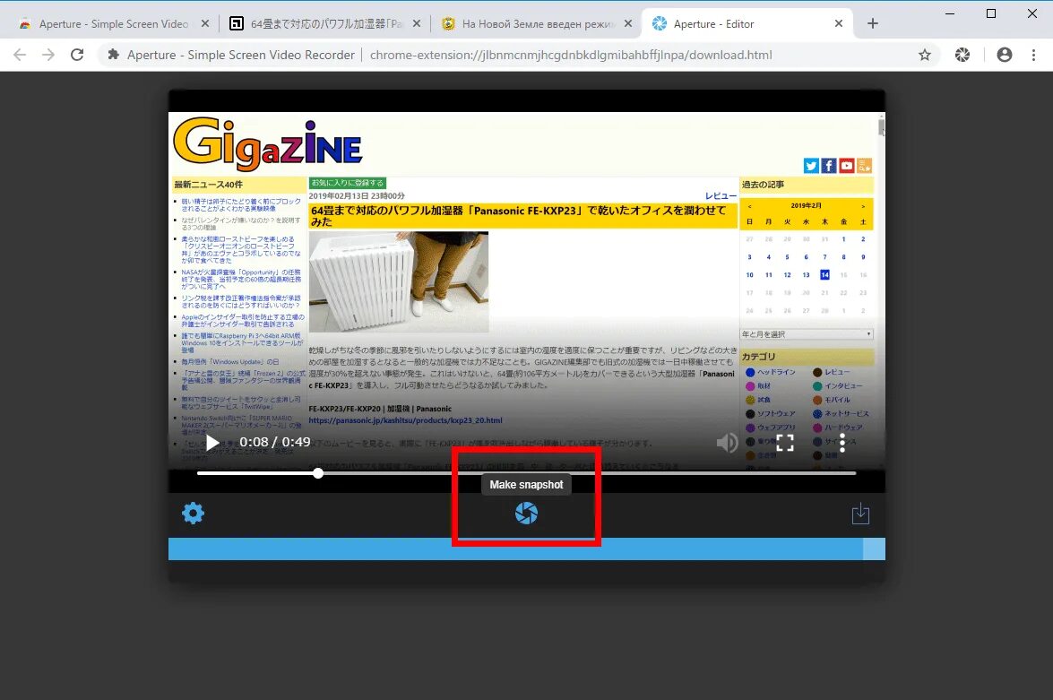The height and width of the screenshot is (700, 1053).
Task: Click the green お気に入りに登録する button
Action: click(x=347, y=183)
